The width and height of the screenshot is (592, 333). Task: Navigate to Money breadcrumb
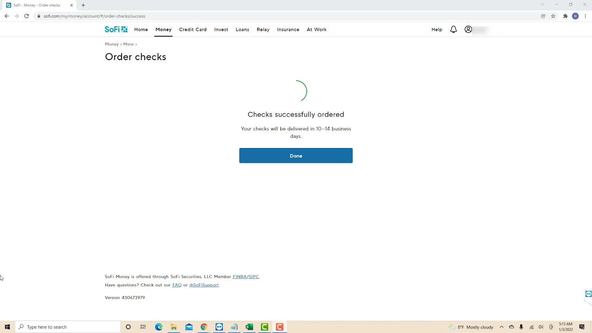pyautogui.click(x=112, y=44)
